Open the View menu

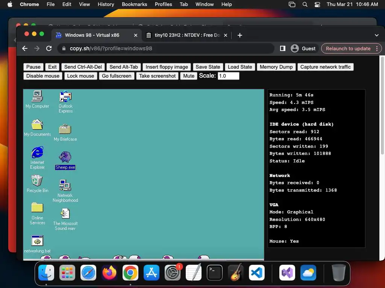pos(84,4)
